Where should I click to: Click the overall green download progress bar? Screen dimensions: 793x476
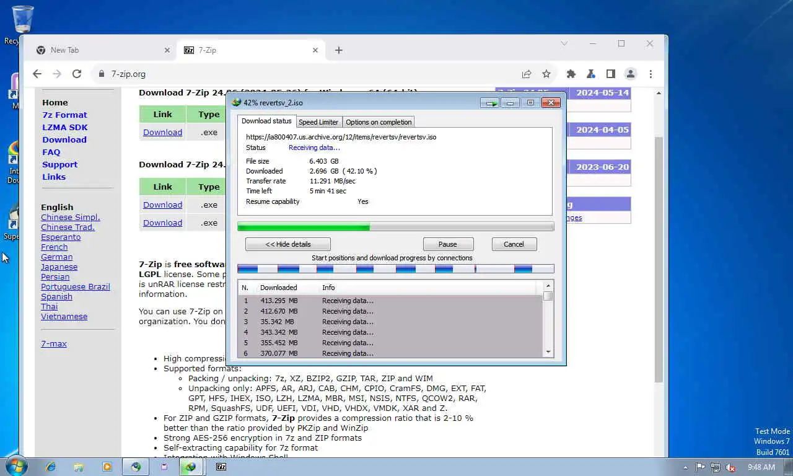(x=396, y=227)
